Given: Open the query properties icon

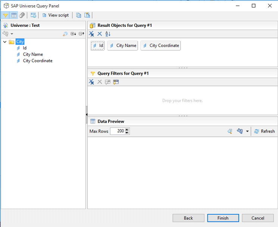Looking at the screenshot, I should click(33, 15).
